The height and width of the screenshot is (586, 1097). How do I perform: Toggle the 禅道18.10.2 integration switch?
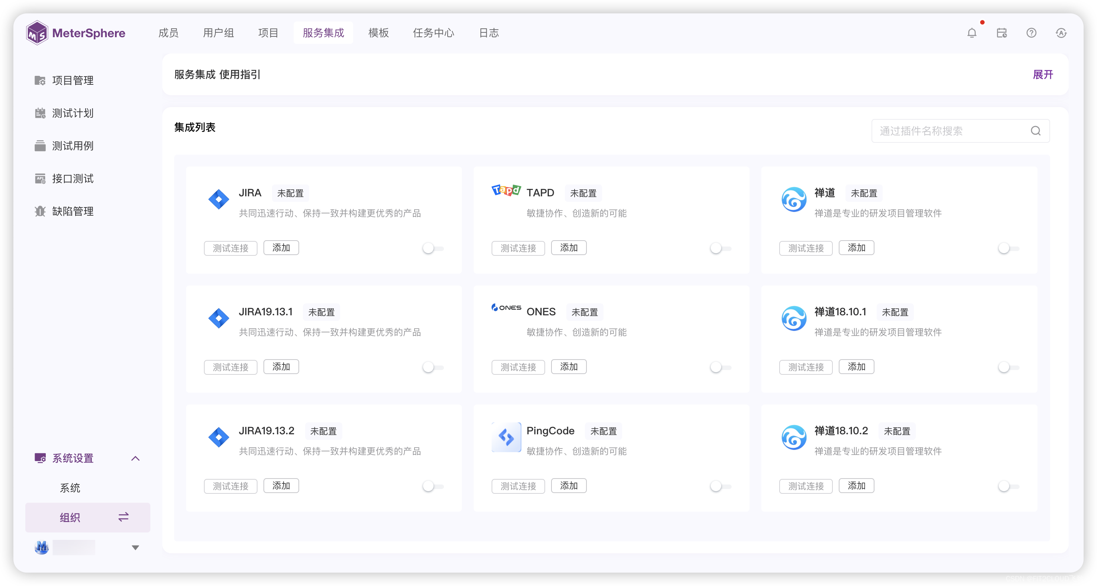1008,486
